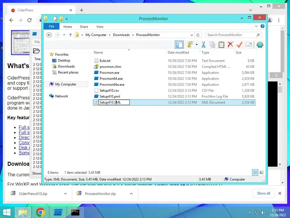Sort files by Date modified column
The width and height of the screenshot is (290, 218).
(x=178, y=53)
